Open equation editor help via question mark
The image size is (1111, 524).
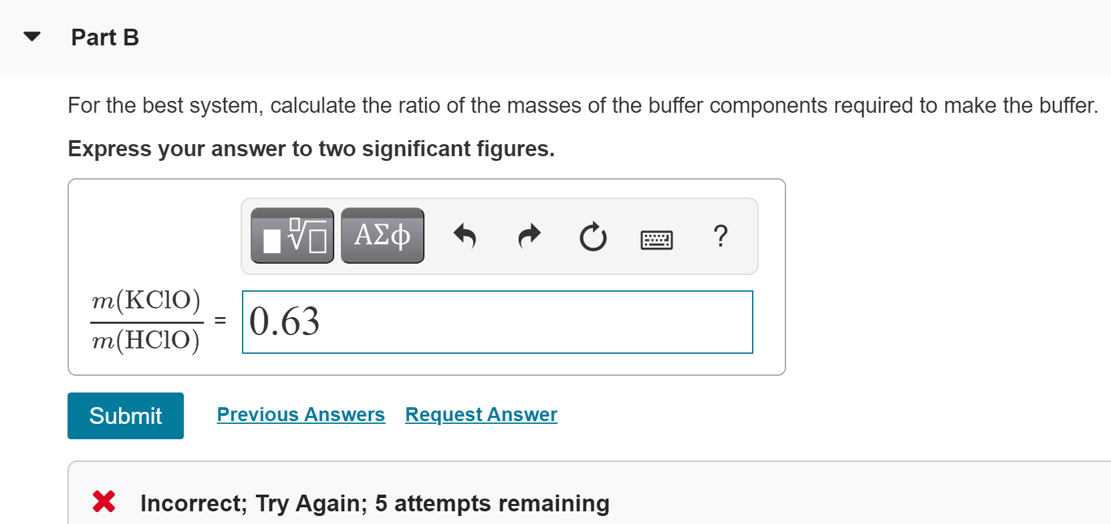click(x=720, y=236)
